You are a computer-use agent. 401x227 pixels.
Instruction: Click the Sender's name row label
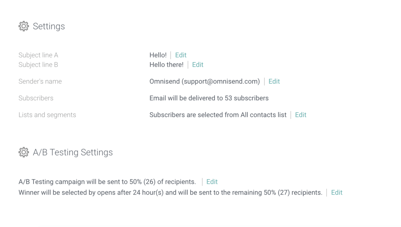pos(40,81)
